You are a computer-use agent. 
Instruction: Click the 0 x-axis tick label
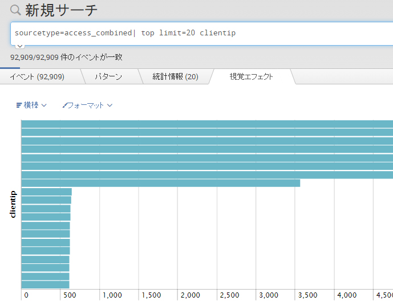(26, 295)
